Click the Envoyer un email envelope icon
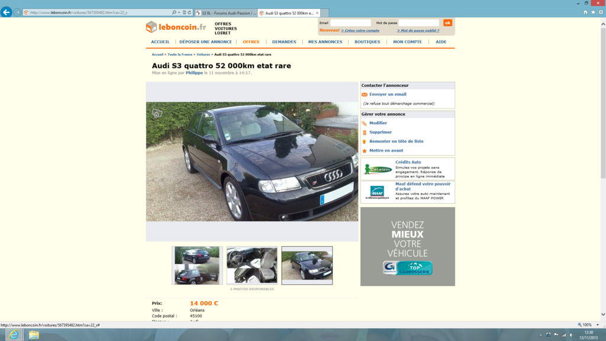 coord(365,94)
